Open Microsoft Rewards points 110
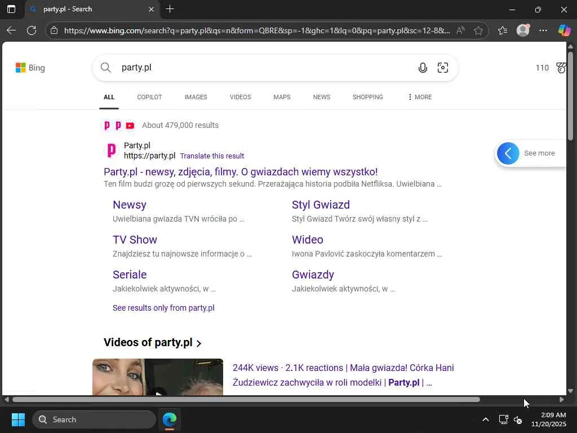The width and height of the screenshot is (577, 433). coord(542,68)
